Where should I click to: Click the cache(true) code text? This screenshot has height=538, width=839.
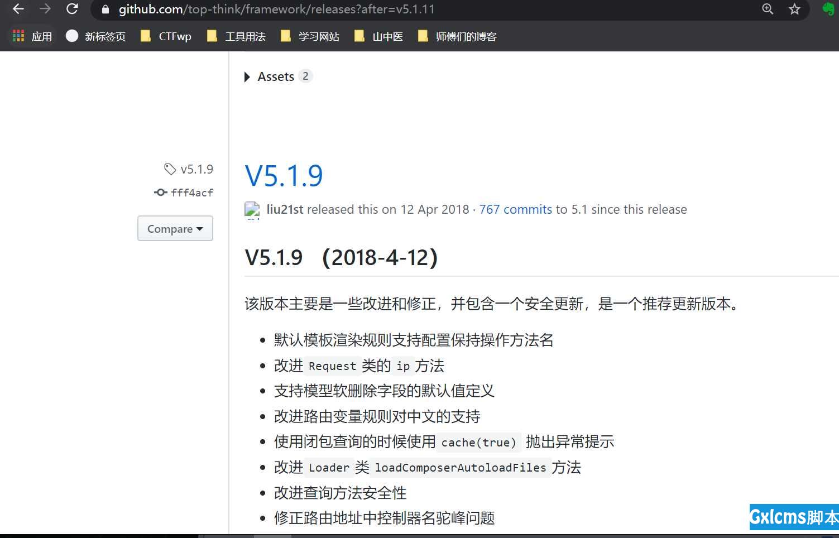click(479, 443)
